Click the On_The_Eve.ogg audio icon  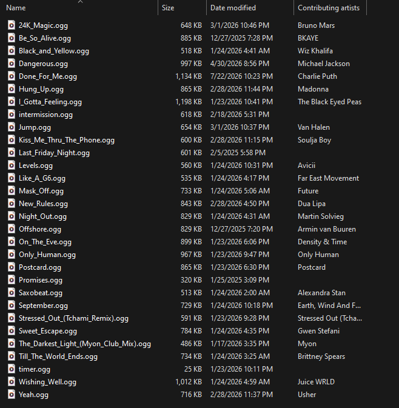(11, 242)
